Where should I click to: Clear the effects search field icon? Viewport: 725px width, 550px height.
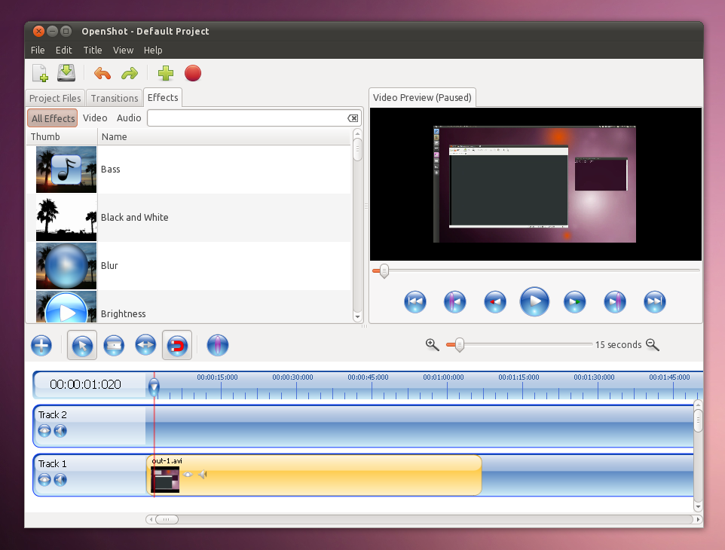(353, 118)
